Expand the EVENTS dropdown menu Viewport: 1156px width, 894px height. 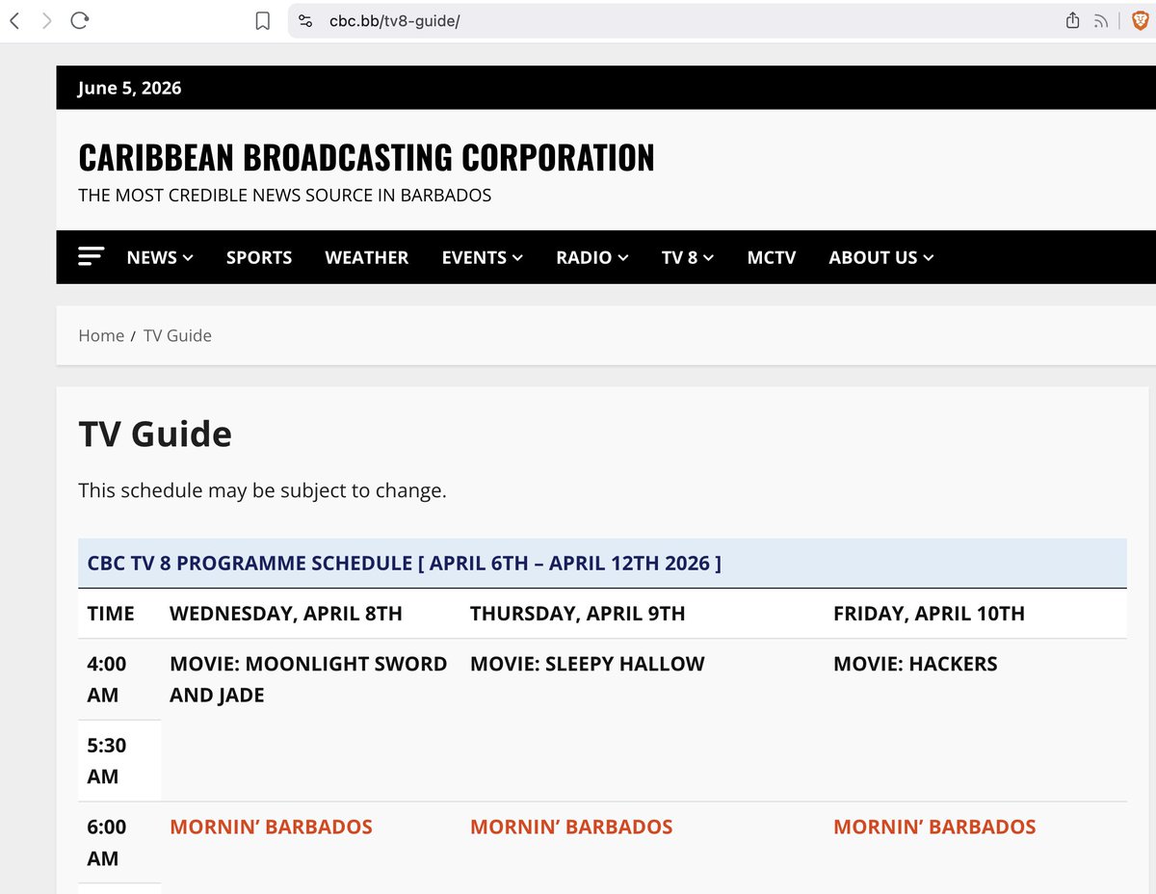pos(483,257)
